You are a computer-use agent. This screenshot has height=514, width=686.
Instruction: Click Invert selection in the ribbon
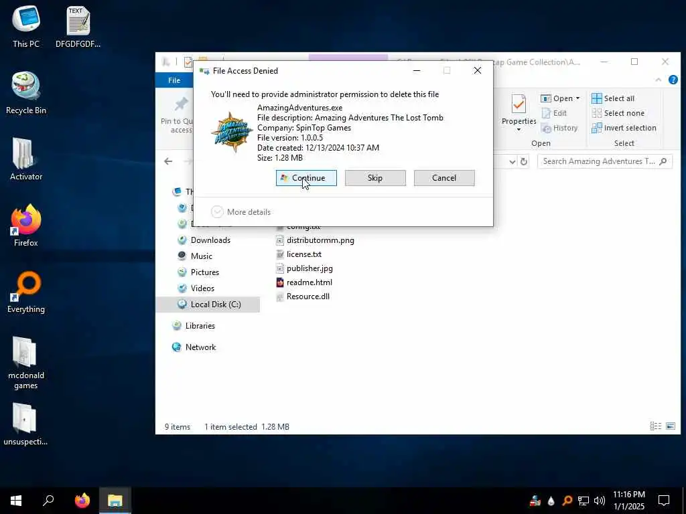624,128
